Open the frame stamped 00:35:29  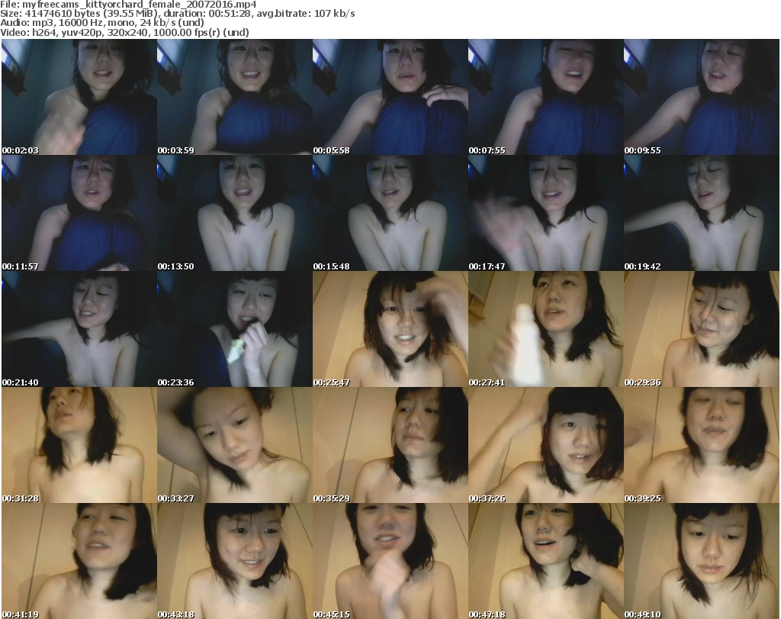(390, 446)
